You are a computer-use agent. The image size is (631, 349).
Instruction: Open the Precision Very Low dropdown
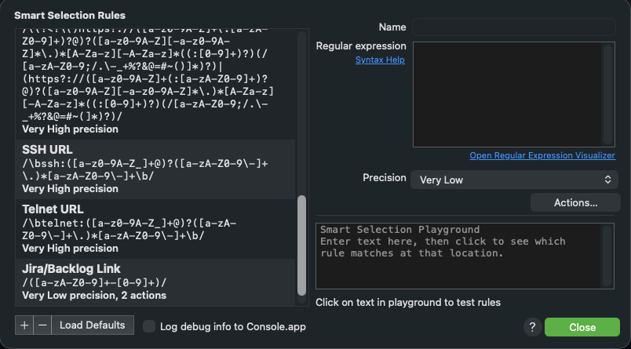[x=514, y=180]
